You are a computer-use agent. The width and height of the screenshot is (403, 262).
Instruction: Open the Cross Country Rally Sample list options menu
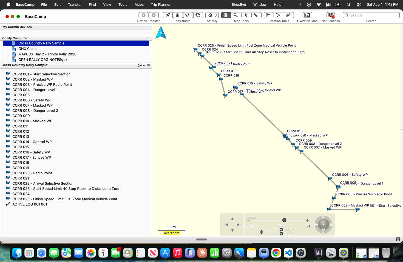coord(149,65)
